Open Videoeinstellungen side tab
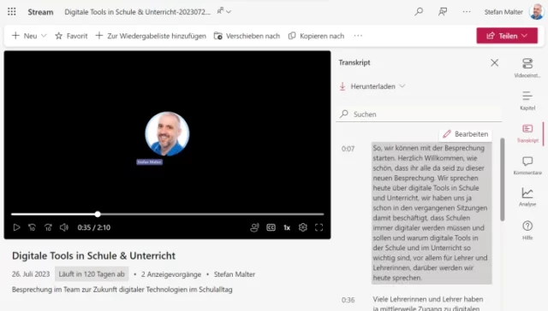The height and width of the screenshot is (311, 548). pyautogui.click(x=527, y=67)
